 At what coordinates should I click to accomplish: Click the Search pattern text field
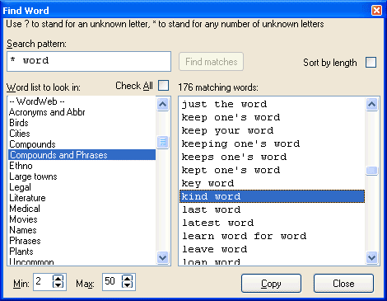89,61
